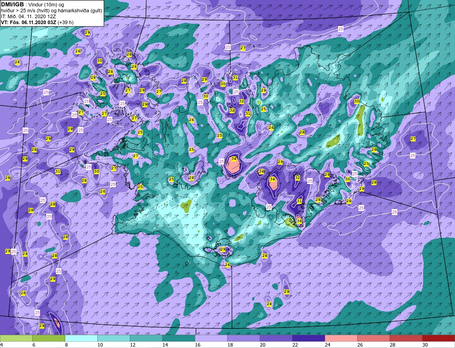This screenshot has width=455, height=348.
Task: Click the legend scale tick value 4
Action: coord(1,345)
